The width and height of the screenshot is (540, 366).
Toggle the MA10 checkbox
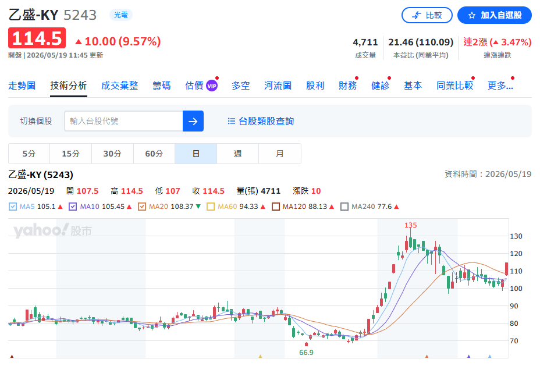tap(73, 207)
